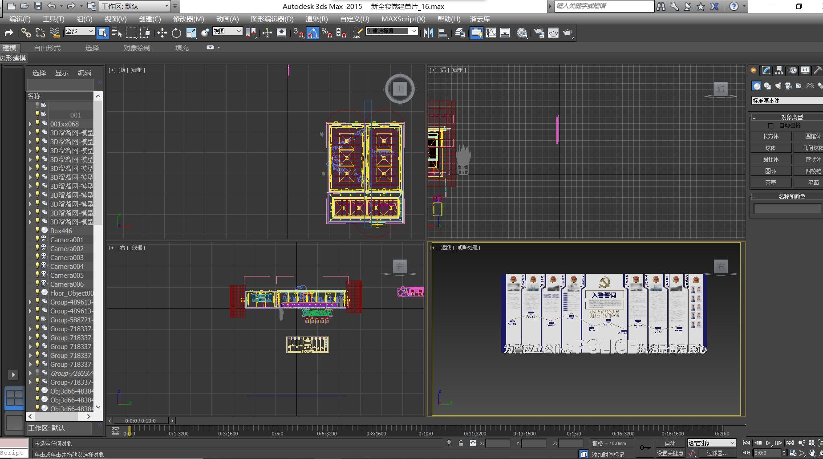The image size is (823, 459).
Task: Open the 标准基本体 category dropdown
Action: 787,101
